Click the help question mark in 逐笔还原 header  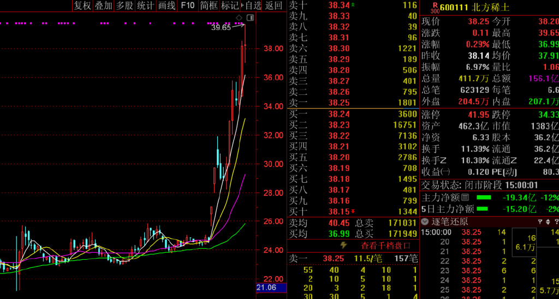coord(555,222)
